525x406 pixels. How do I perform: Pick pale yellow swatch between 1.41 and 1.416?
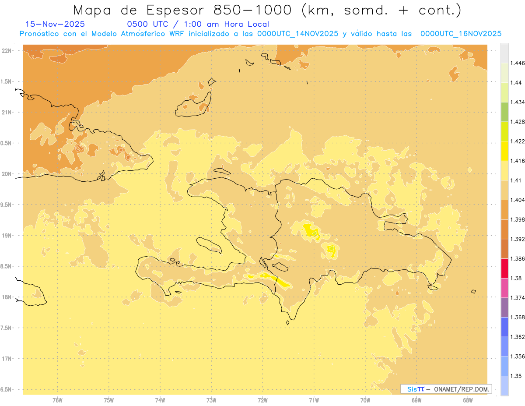[504, 170]
